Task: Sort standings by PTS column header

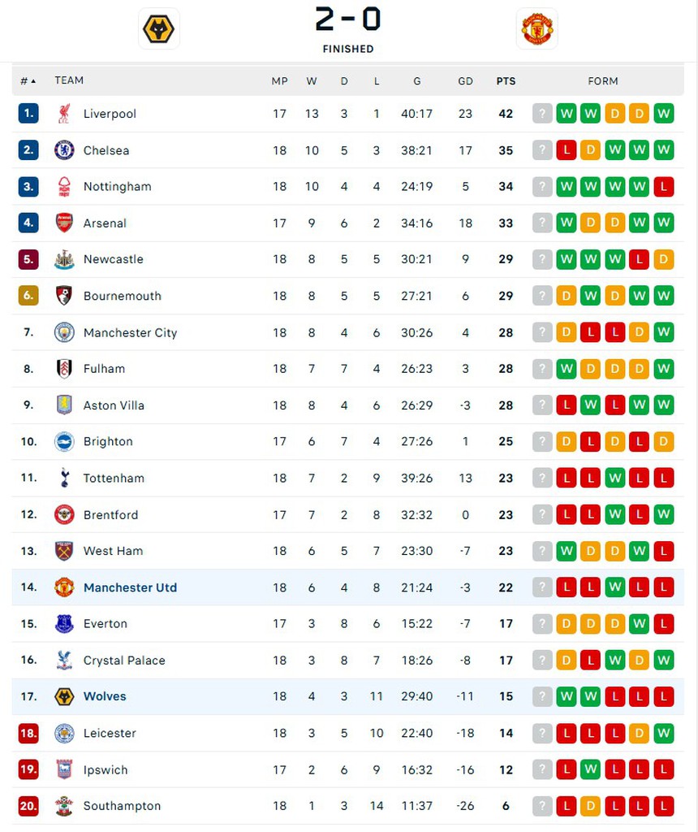Action: tap(506, 81)
